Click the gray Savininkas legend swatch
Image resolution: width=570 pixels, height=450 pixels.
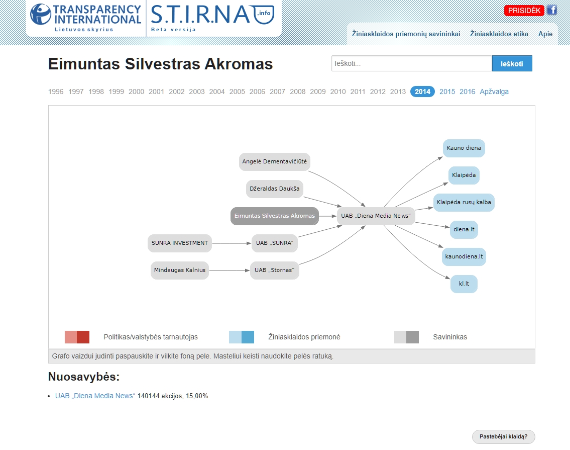[x=406, y=337]
